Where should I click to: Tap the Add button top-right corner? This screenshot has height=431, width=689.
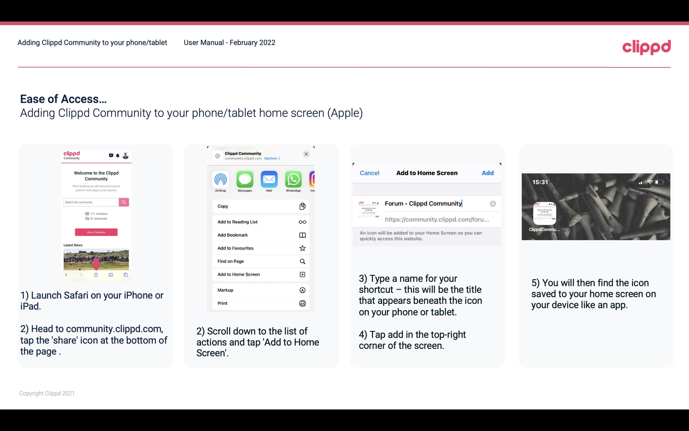(x=488, y=173)
